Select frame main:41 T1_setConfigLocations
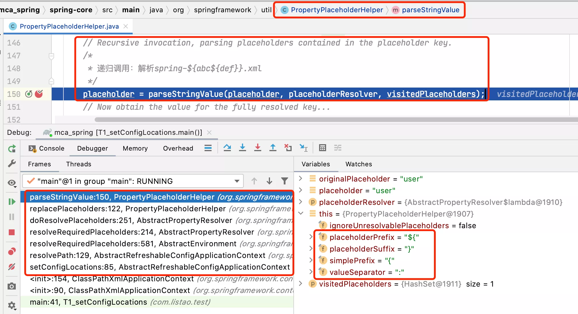This screenshot has width=578, height=314. (157, 302)
